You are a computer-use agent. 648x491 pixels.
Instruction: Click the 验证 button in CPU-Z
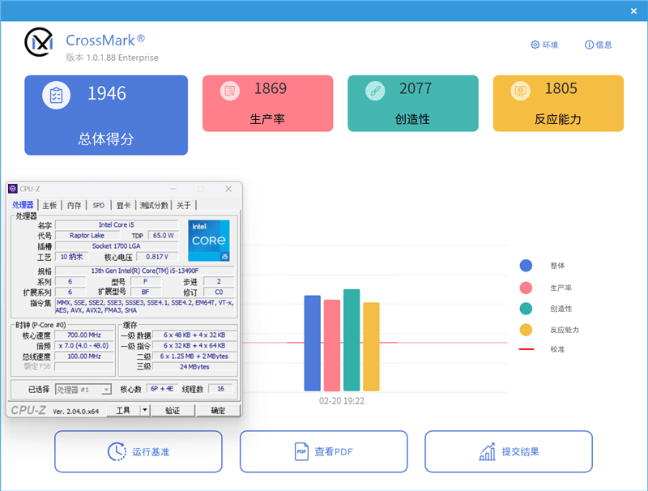(173, 411)
